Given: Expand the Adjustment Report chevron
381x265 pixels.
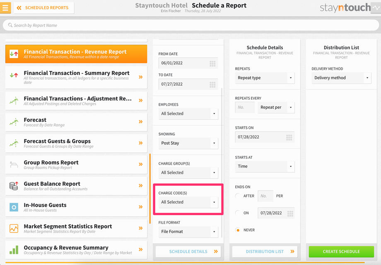Looking at the screenshot, I should [141, 100].
